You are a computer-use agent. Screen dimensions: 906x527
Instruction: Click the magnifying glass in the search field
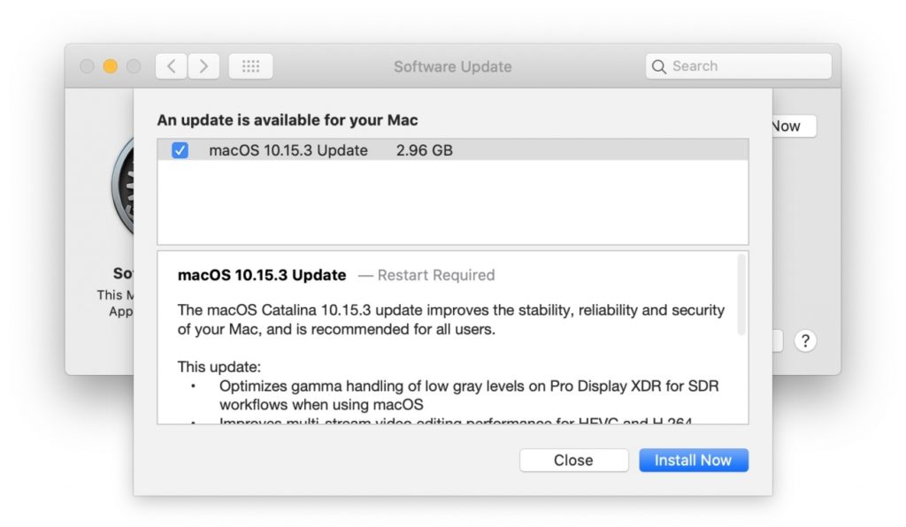point(658,65)
